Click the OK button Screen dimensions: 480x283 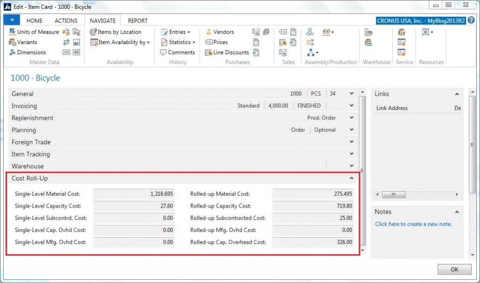454,269
